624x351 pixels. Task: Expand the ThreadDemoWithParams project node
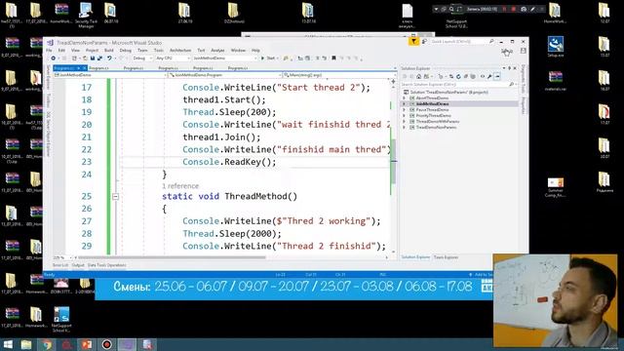[x=405, y=122]
